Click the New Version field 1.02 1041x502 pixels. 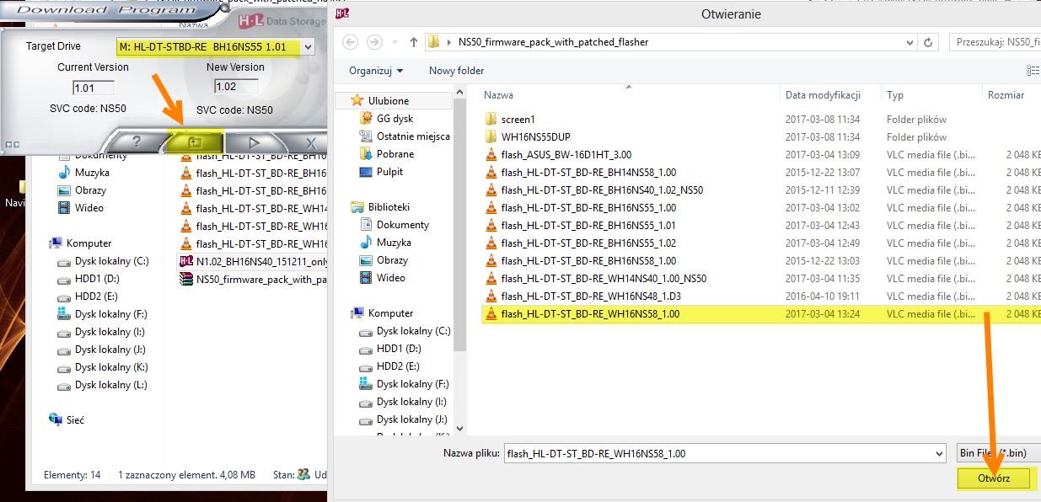(x=235, y=87)
